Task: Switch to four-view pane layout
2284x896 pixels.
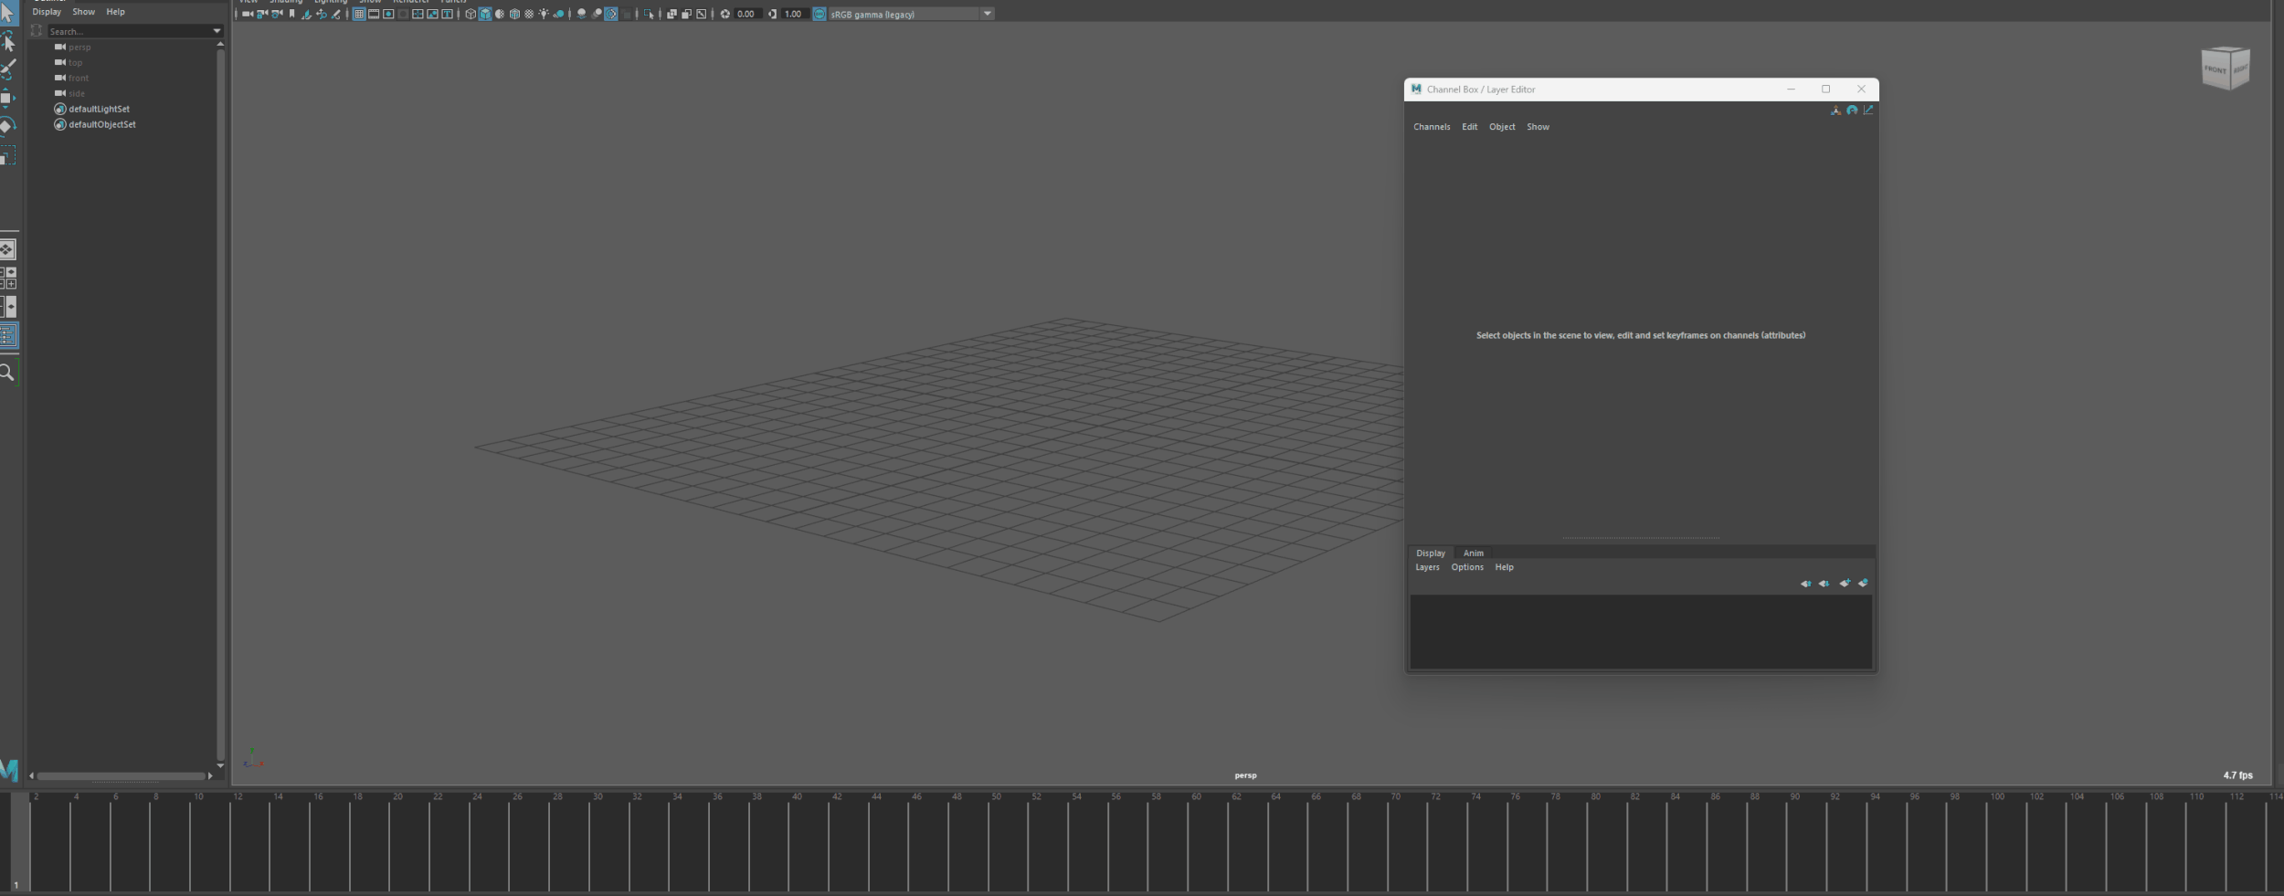Action: click(x=7, y=278)
